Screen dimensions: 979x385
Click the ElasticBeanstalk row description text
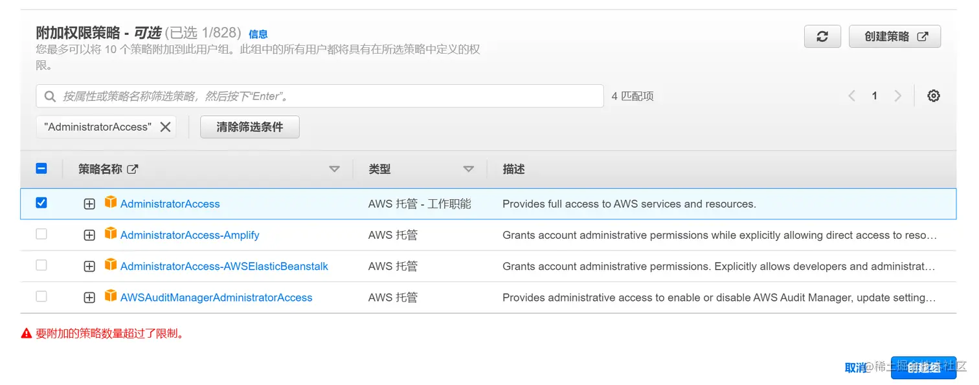click(x=719, y=266)
